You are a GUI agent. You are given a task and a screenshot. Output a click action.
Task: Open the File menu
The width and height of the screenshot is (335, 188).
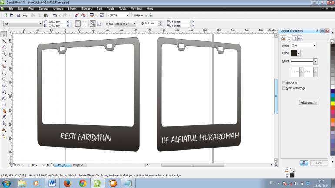click(11, 9)
